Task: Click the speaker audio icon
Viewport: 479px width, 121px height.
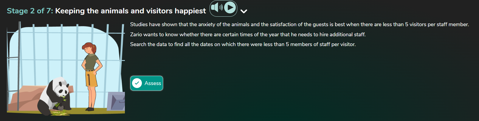Action: pyautogui.click(x=217, y=7)
